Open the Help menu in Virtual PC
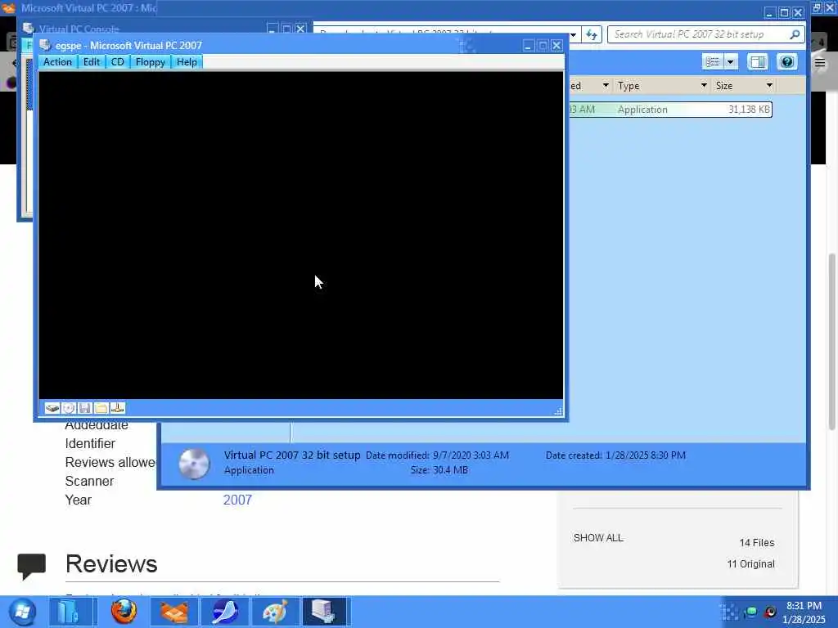 tap(187, 62)
